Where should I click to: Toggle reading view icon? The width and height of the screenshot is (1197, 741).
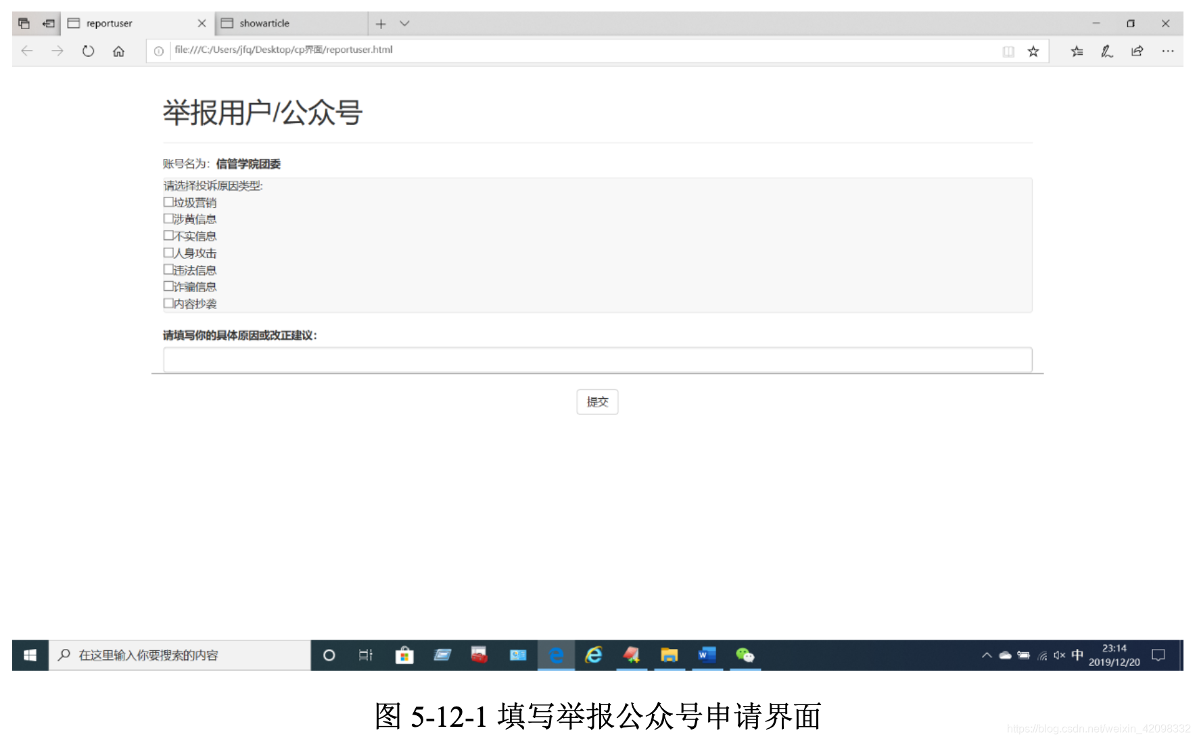pos(1008,51)
